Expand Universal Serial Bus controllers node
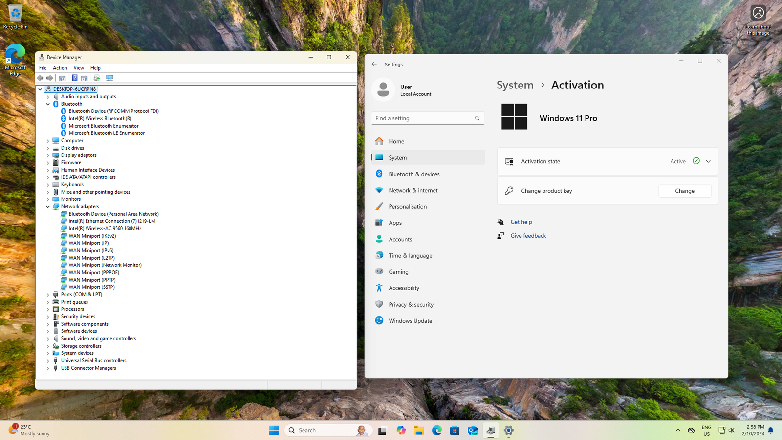Viewport: 782px width, 440px height. 48,361
